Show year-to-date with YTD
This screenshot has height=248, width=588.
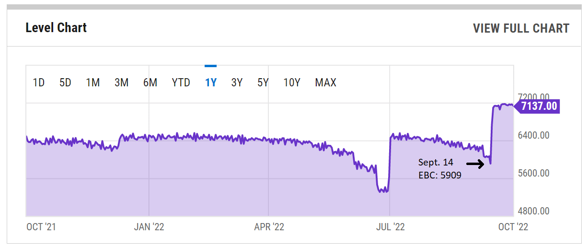pos(181,83)
